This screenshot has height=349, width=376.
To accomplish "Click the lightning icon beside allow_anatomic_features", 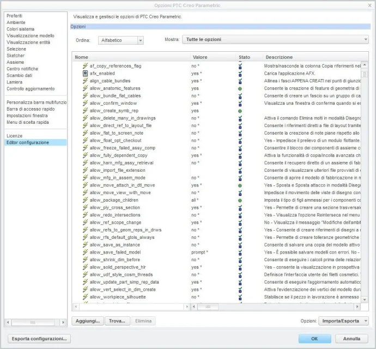I will [x=85, y=88].
